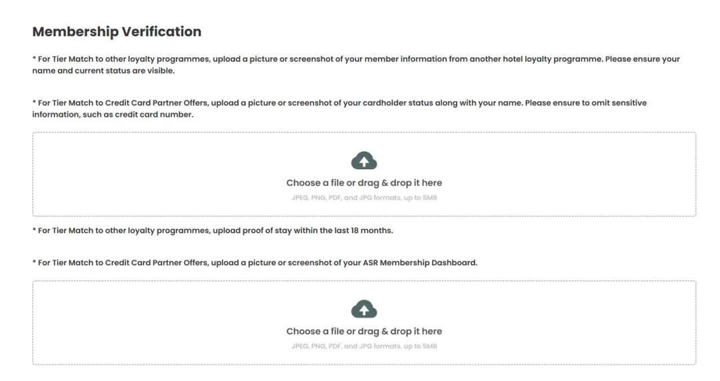This screenshot has height=381, width=720.
Task: Click the words 'drag & drop it here' in the second upload box
Action: coord(400,332)
